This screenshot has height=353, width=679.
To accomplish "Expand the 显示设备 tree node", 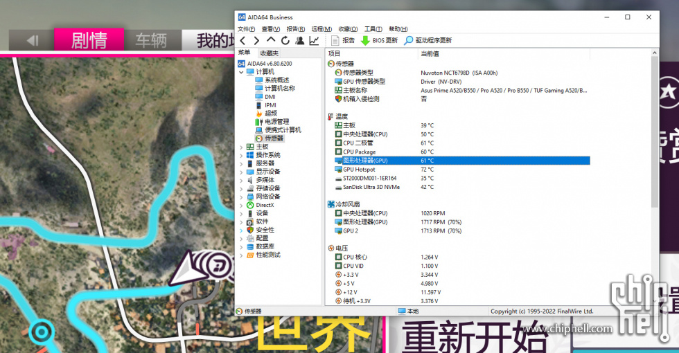I will 241,172.
